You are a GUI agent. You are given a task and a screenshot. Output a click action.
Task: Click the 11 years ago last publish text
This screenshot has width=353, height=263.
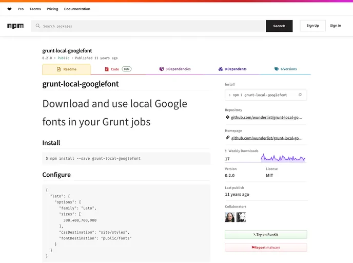coord(237,194)
